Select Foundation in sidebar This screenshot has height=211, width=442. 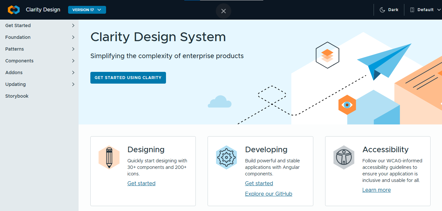pyautogui.click(x=18, y=37)
